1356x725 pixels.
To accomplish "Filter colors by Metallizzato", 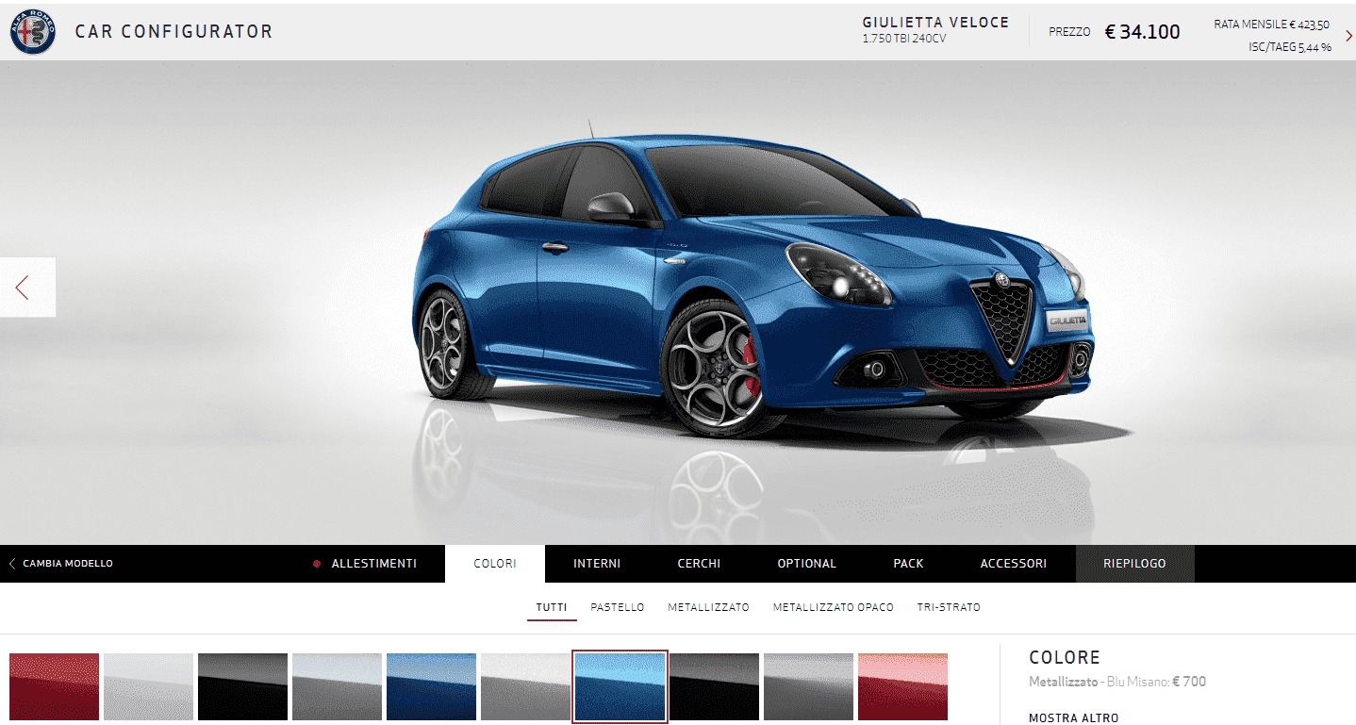I will click(708, 607).
